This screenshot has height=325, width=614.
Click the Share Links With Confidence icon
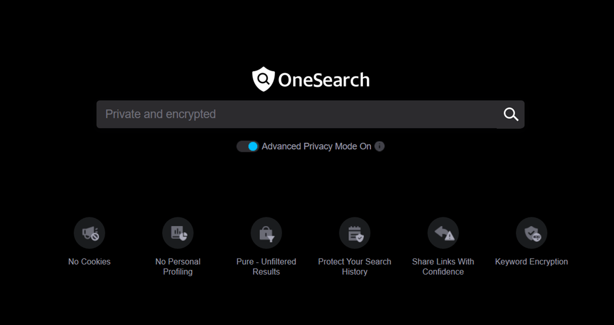click(x=443, y=233)
